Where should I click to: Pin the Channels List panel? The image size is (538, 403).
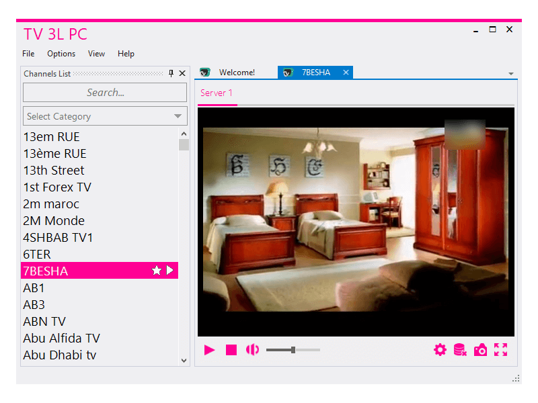pos(171,73)
